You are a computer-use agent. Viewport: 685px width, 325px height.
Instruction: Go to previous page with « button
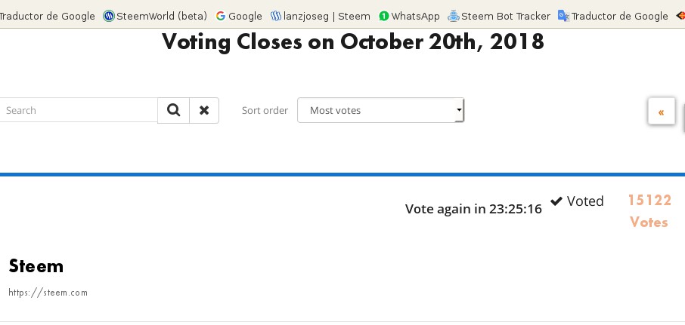coord(662,111)
